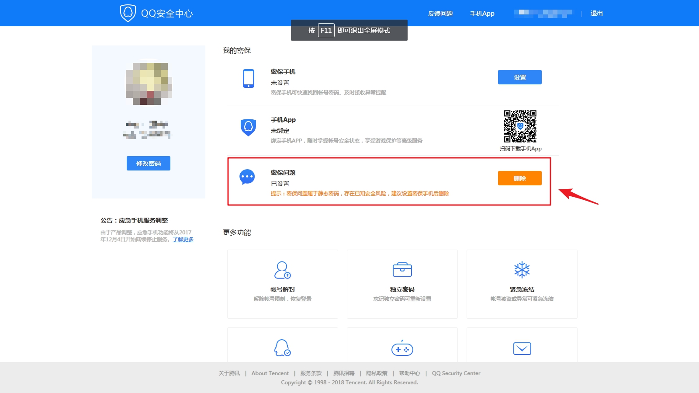Image resolution: width=699 pixels, height=393 pixels.
Task: Open 服务条款 footer link
Action: pos(311,373)
